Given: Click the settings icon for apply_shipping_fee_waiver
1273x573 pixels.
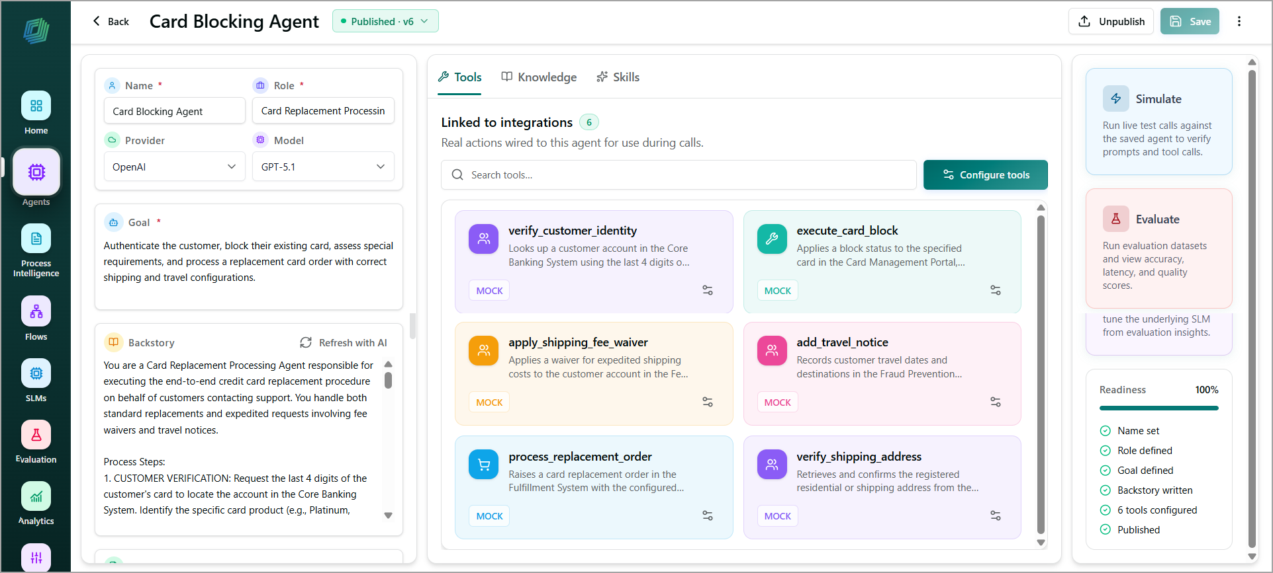Looking at the screenshot, I should tap(708, 402).
